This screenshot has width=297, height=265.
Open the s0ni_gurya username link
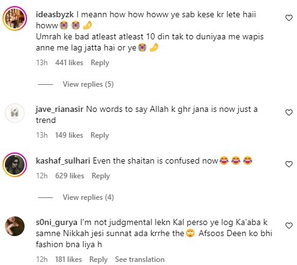click(56, 223)
